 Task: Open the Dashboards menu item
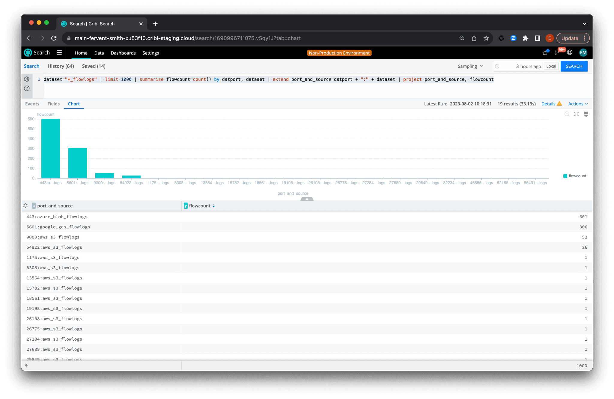(123, 53)
